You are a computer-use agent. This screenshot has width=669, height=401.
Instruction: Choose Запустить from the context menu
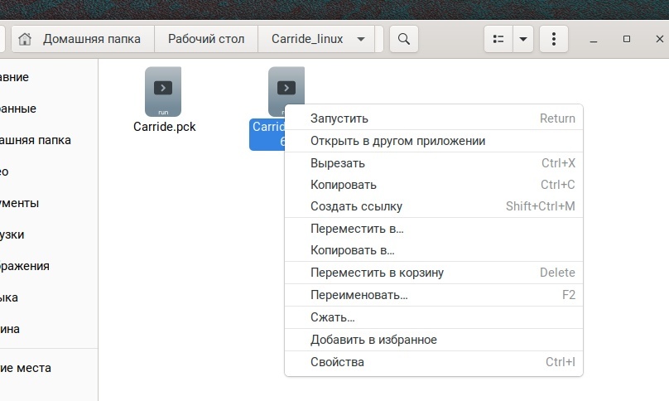339,118
